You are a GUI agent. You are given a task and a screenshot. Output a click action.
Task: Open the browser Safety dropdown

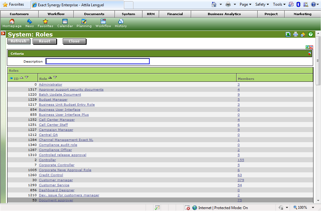[262, 4]
